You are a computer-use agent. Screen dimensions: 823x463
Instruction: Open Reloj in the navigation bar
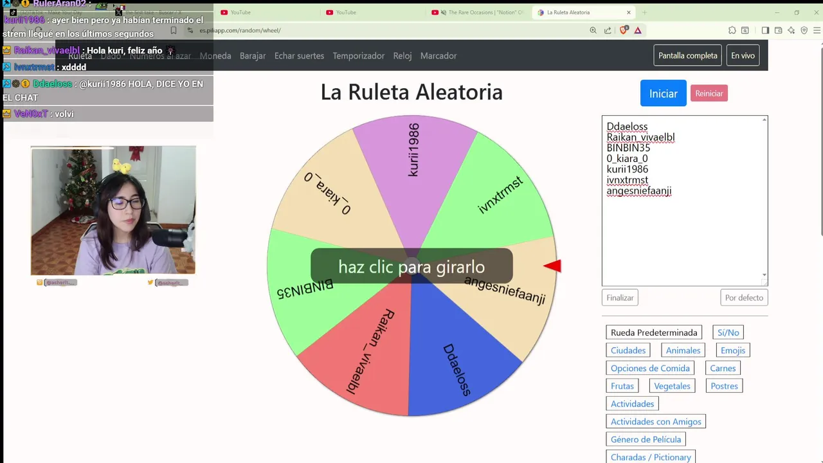pos(402,56)
